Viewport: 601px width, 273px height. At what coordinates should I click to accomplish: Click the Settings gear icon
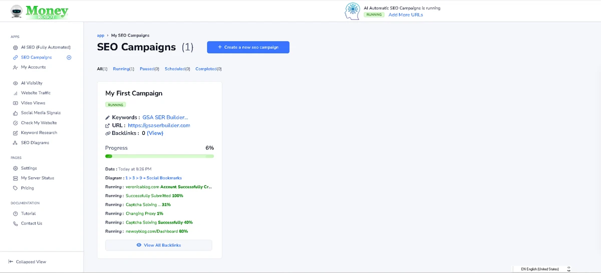(16, 168)
